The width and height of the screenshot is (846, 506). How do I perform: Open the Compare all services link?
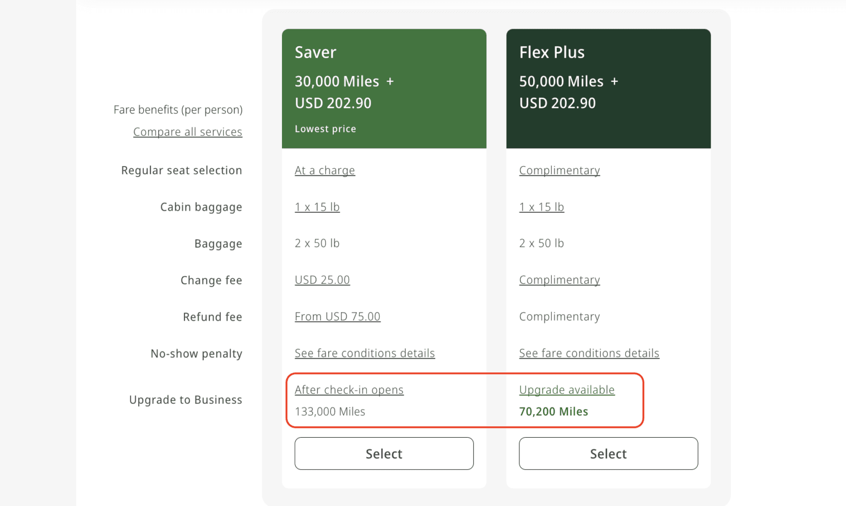point(187,132)
